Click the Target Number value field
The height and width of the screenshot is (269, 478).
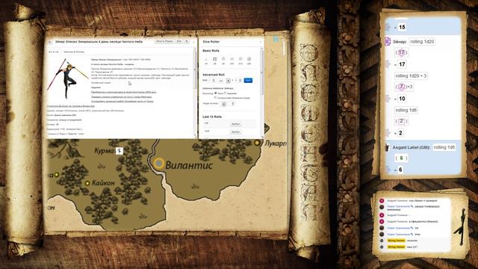(232, 104)
